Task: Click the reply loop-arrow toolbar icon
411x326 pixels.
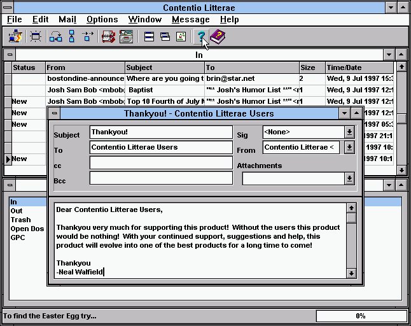Action: [56, 36]
